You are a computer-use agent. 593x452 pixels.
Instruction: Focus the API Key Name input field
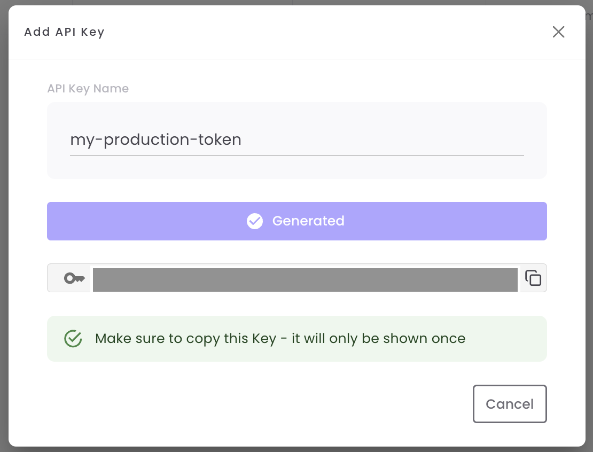coord(296,140)
